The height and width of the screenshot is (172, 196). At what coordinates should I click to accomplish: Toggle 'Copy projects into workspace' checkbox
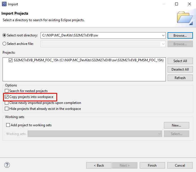7,97
